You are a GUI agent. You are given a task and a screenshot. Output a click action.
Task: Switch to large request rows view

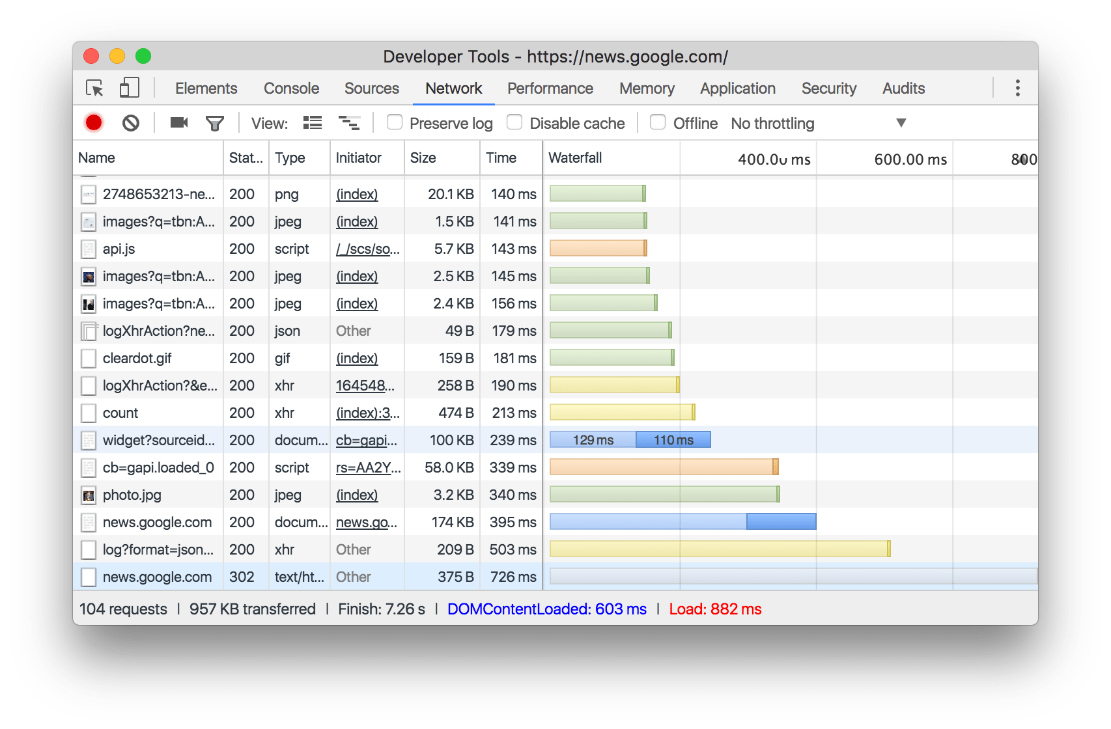click(313, 123)
